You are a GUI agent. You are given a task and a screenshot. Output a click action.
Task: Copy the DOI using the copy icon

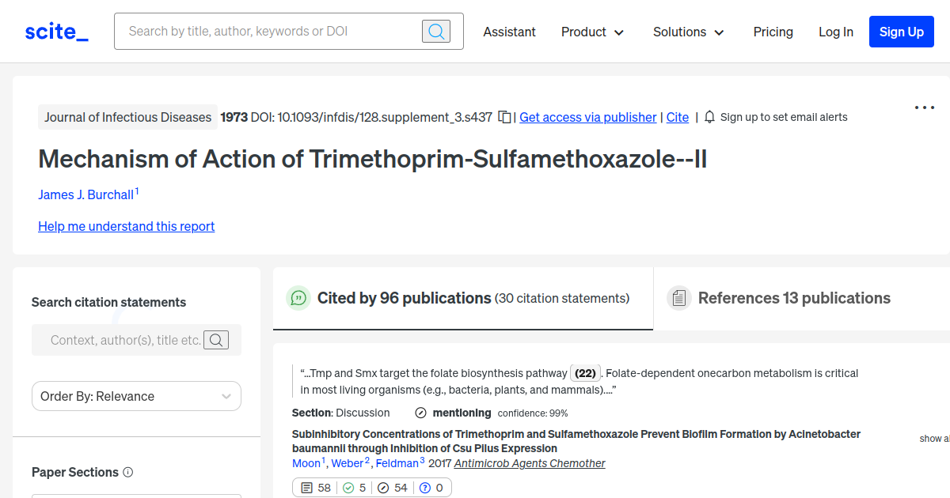click(504, 116)
